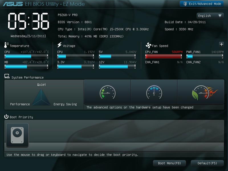Click the red CPU_FAN speed bar
228x171 pixels.
(164, 56)
